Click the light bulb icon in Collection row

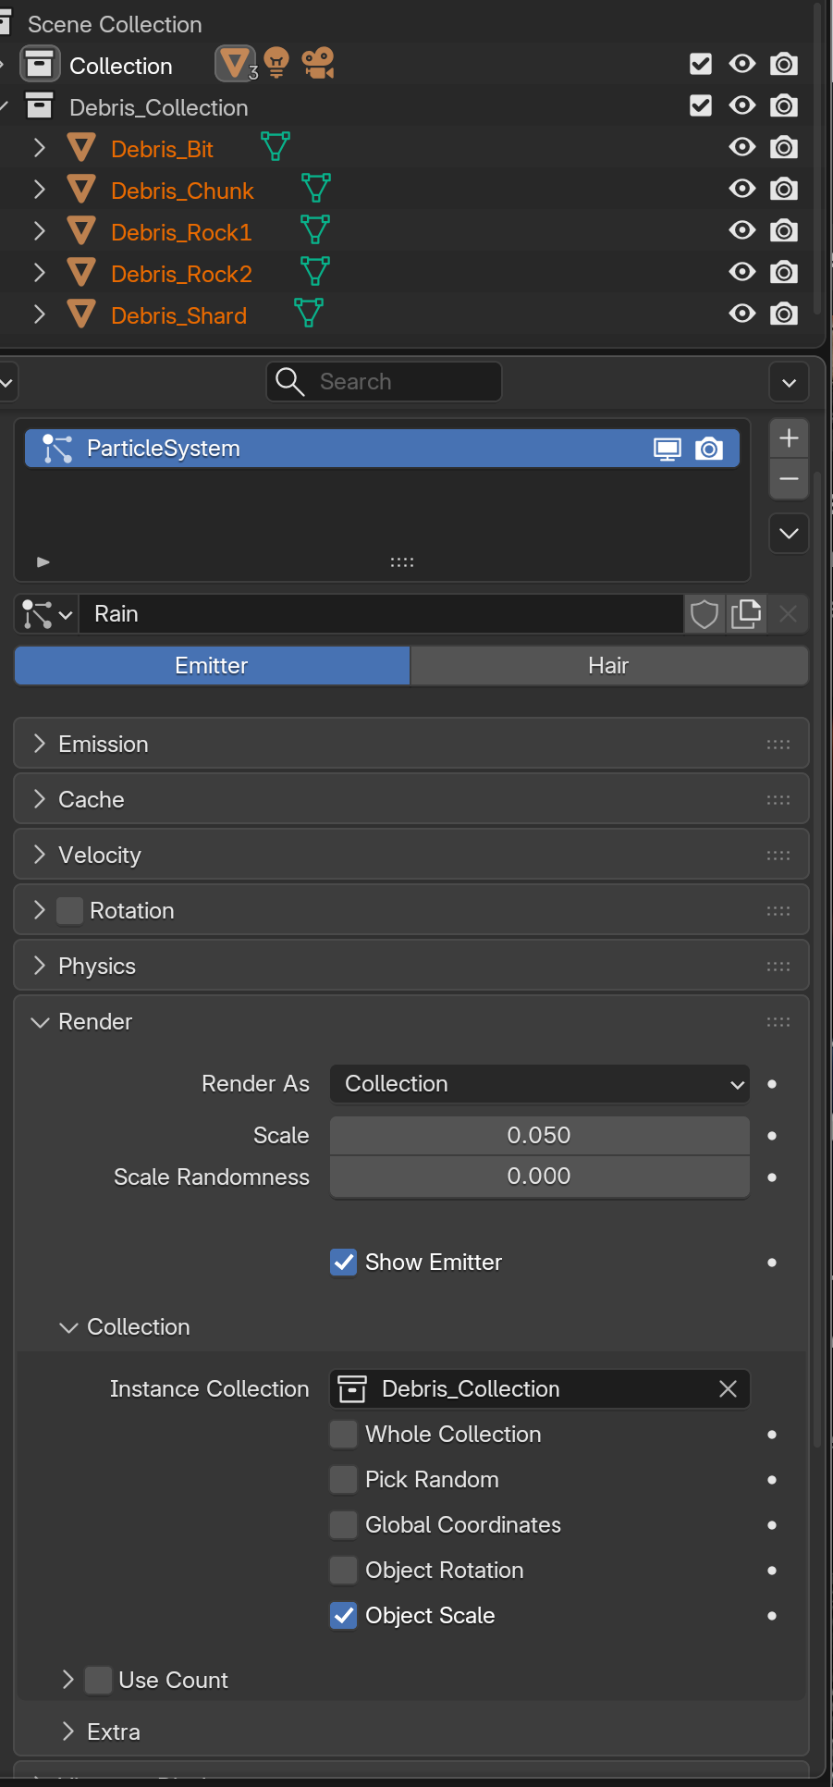pyautogui.click(x=276, y=64)
